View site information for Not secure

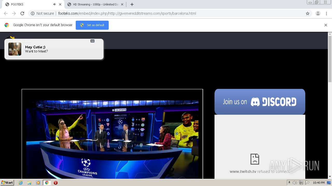tap(42, 13)
